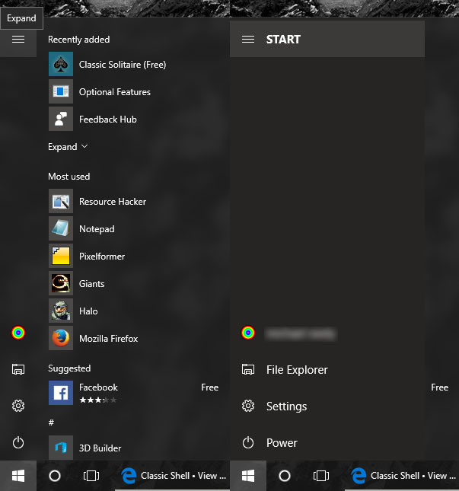Open Task View on left taskbar

coord(91,476)
